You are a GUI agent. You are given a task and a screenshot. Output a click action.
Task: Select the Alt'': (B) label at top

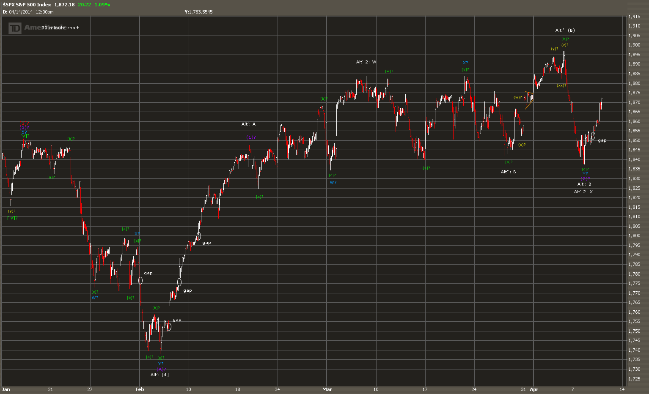point(565,30)
